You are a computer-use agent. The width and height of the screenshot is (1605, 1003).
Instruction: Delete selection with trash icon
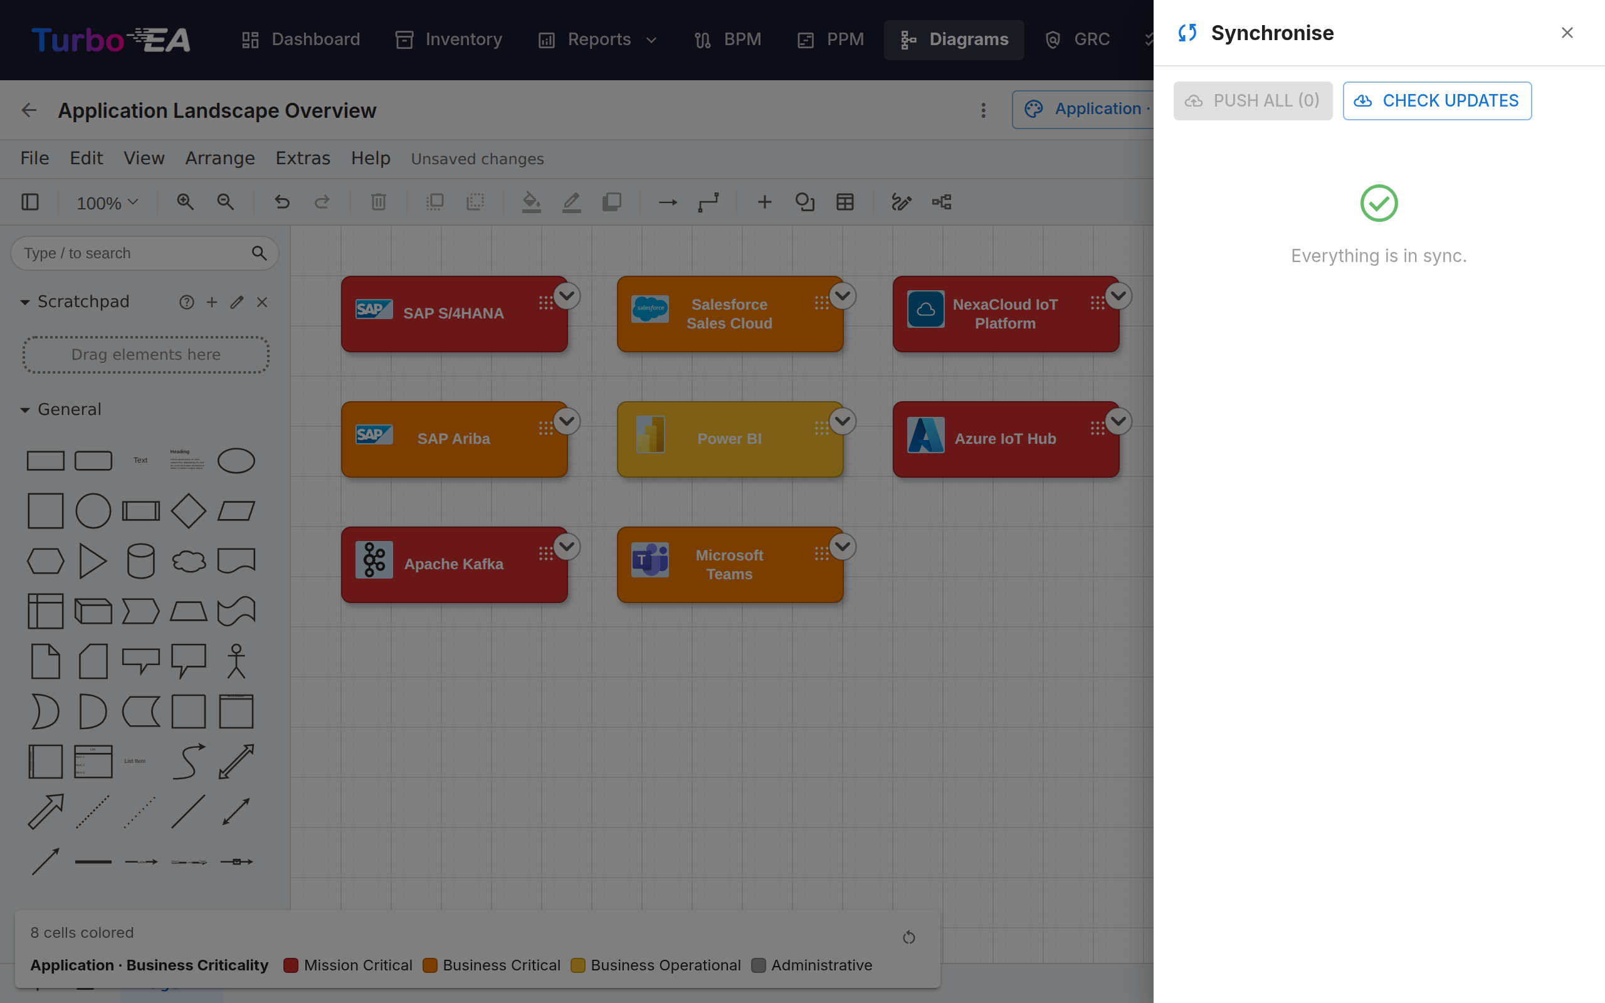[378, 202]
